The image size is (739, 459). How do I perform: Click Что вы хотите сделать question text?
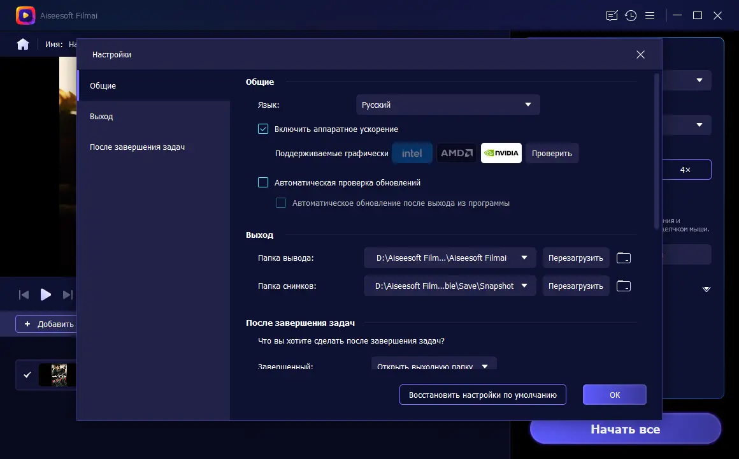point(351,340)
